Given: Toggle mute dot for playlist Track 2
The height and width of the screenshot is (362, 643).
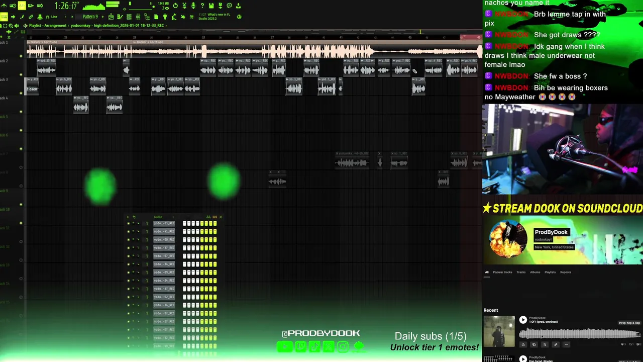Looking at the screenshot, I should pyautogui.click(x=21, y=74).
